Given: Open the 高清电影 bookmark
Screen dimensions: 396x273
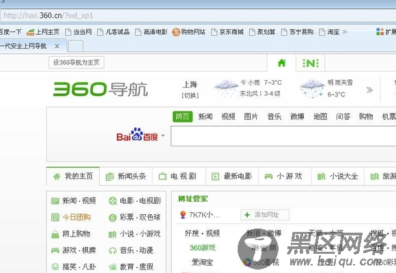Looking at the screenshot, I should (x=152, y=32).
